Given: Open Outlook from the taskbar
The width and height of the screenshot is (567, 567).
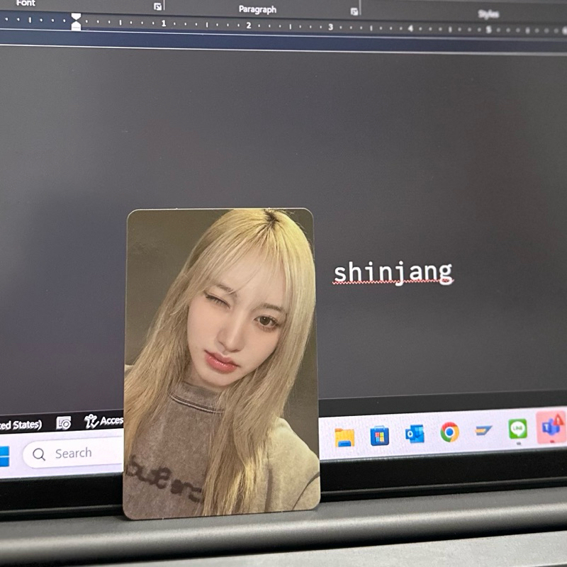Looking at the screenshot, I should click(x=414, y=433).
